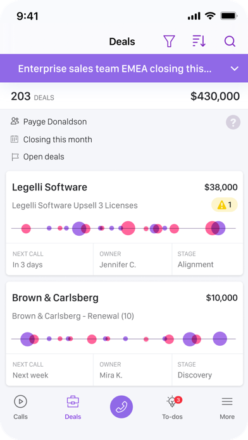Switch to the Calls tab

coord(20,408)
